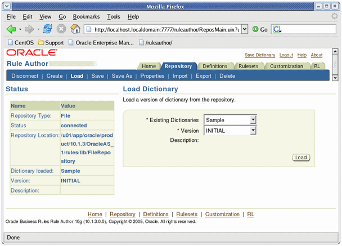Click the footer Definitions link
Screen dimensions: 342x246
(x=156, y=214)
